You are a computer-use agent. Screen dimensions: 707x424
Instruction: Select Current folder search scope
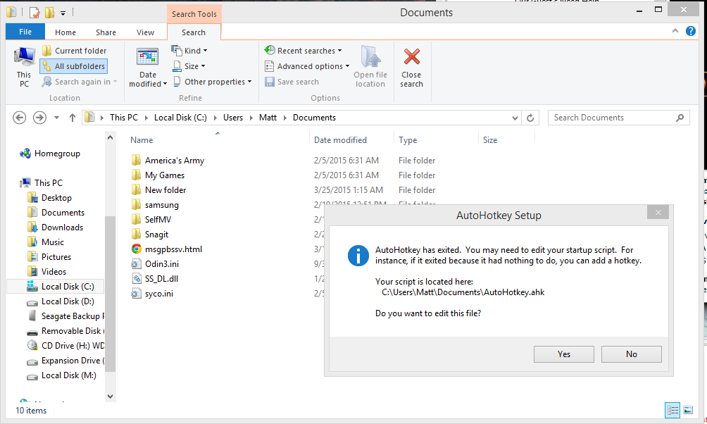(75, 51)
